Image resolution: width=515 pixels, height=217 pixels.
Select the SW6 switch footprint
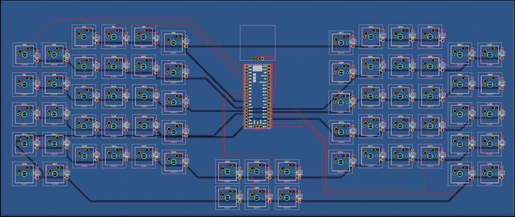tap(173, 43)
